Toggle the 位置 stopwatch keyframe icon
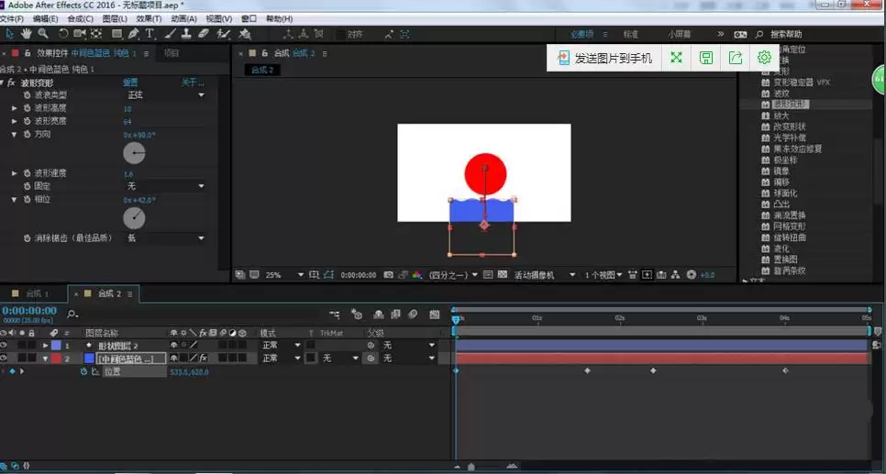Image resolution: width=886 pixels, height=474 pixels. point(83,371)
